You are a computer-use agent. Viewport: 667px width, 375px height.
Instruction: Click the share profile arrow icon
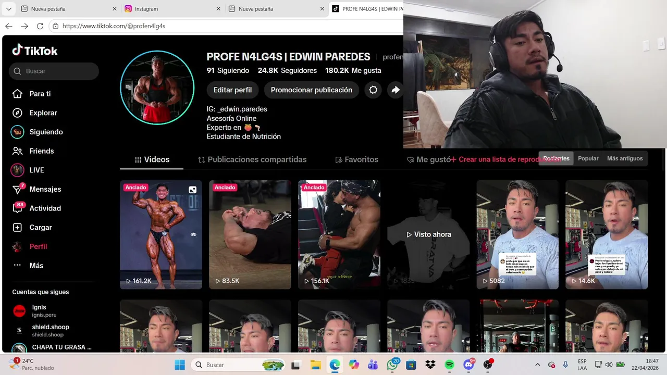coord(396,90)
